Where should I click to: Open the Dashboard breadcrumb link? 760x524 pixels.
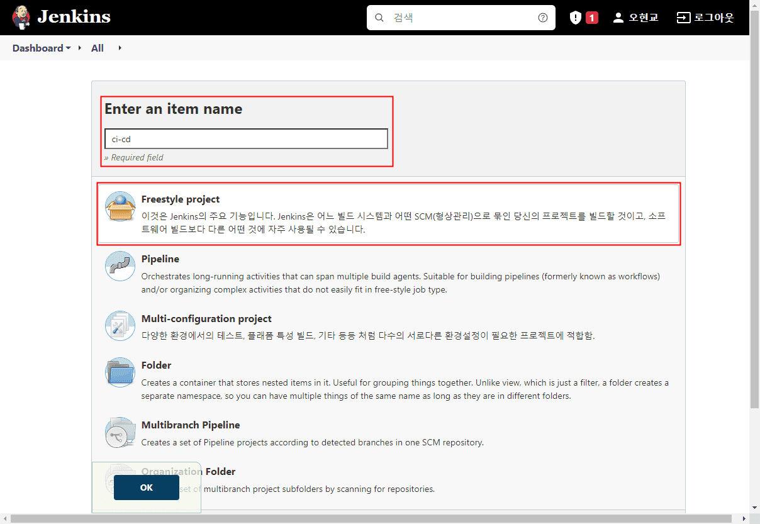click(x=38, y=48)
